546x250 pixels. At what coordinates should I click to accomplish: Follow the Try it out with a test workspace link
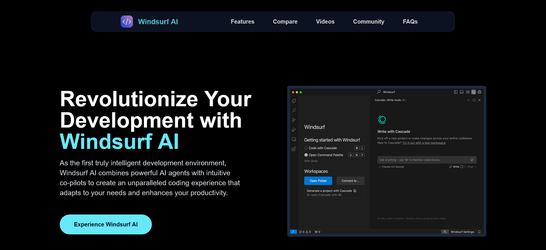click(424, 143)
